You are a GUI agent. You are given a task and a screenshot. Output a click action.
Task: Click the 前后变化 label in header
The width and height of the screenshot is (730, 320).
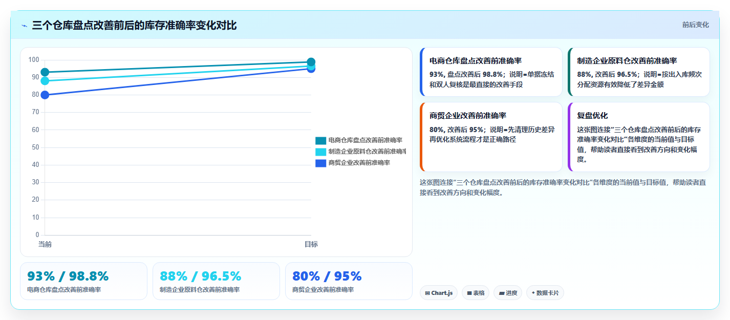point(695,25)
